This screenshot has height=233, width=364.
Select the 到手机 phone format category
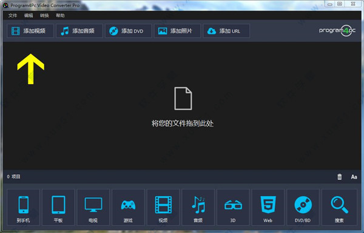[x=23, y=207]
